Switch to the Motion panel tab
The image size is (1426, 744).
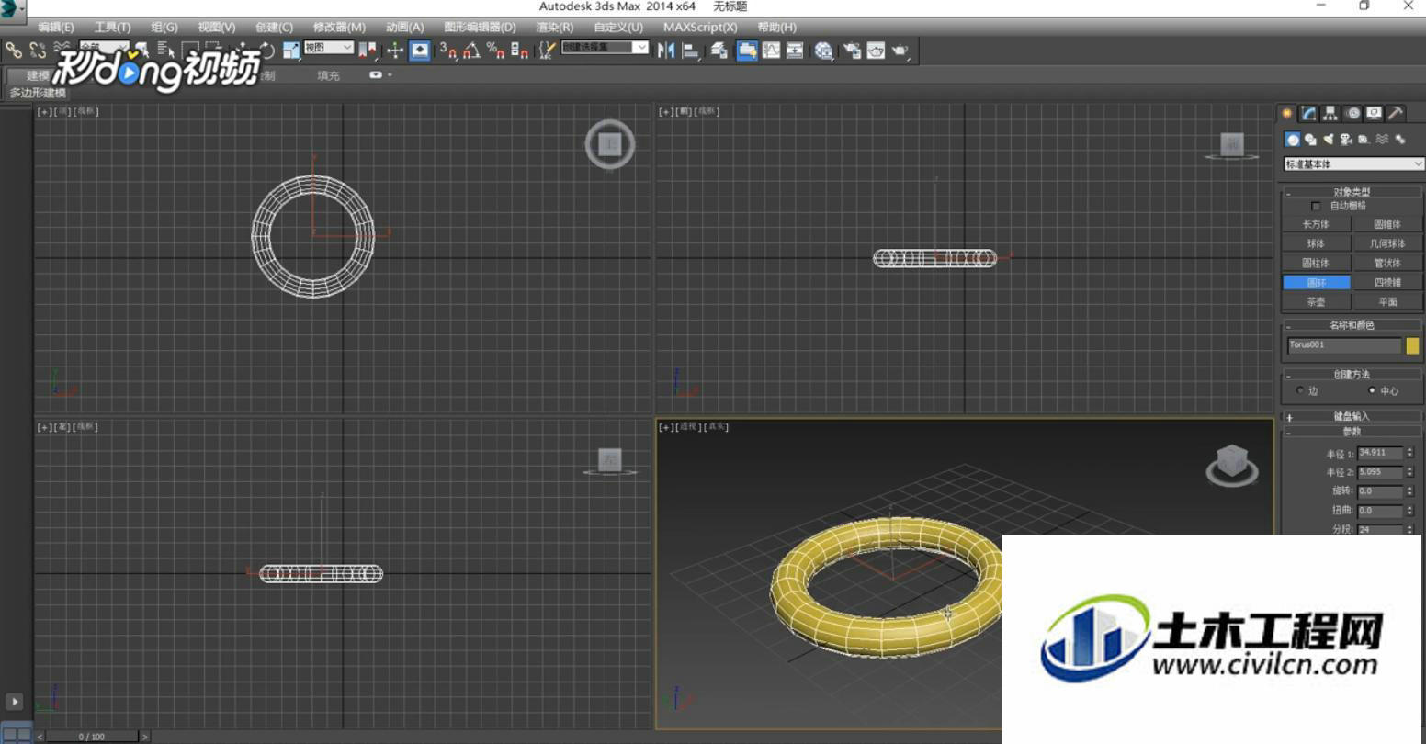[x=1352, y=113]
